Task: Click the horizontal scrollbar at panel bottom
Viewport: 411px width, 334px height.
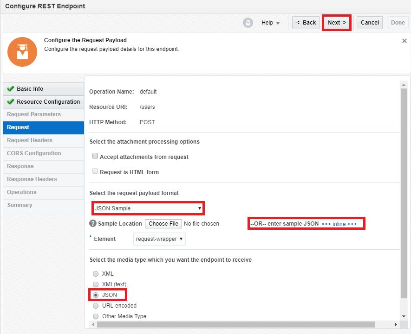Action: (x=232, y=324)
